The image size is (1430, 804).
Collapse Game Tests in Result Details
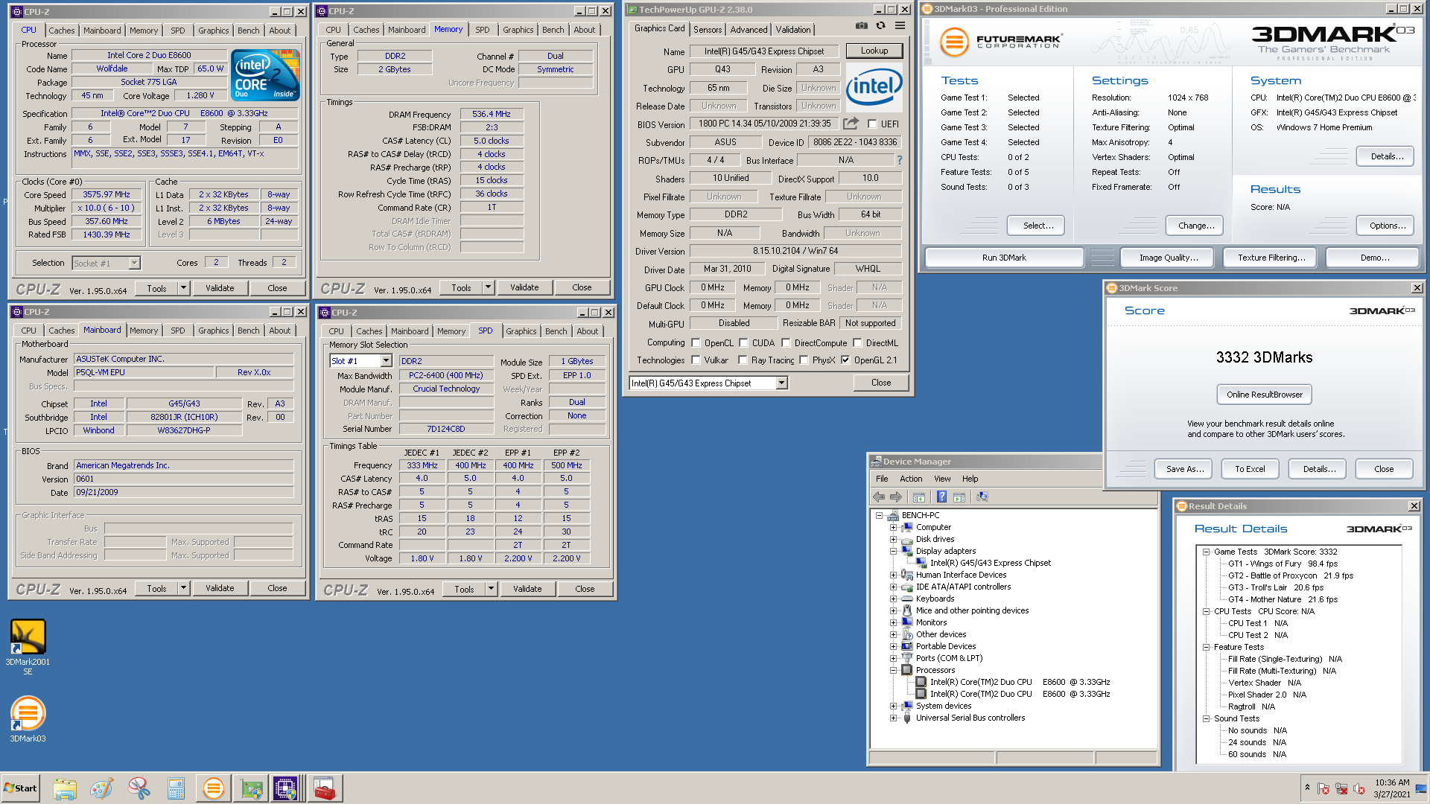click(x=1206, y=552)
